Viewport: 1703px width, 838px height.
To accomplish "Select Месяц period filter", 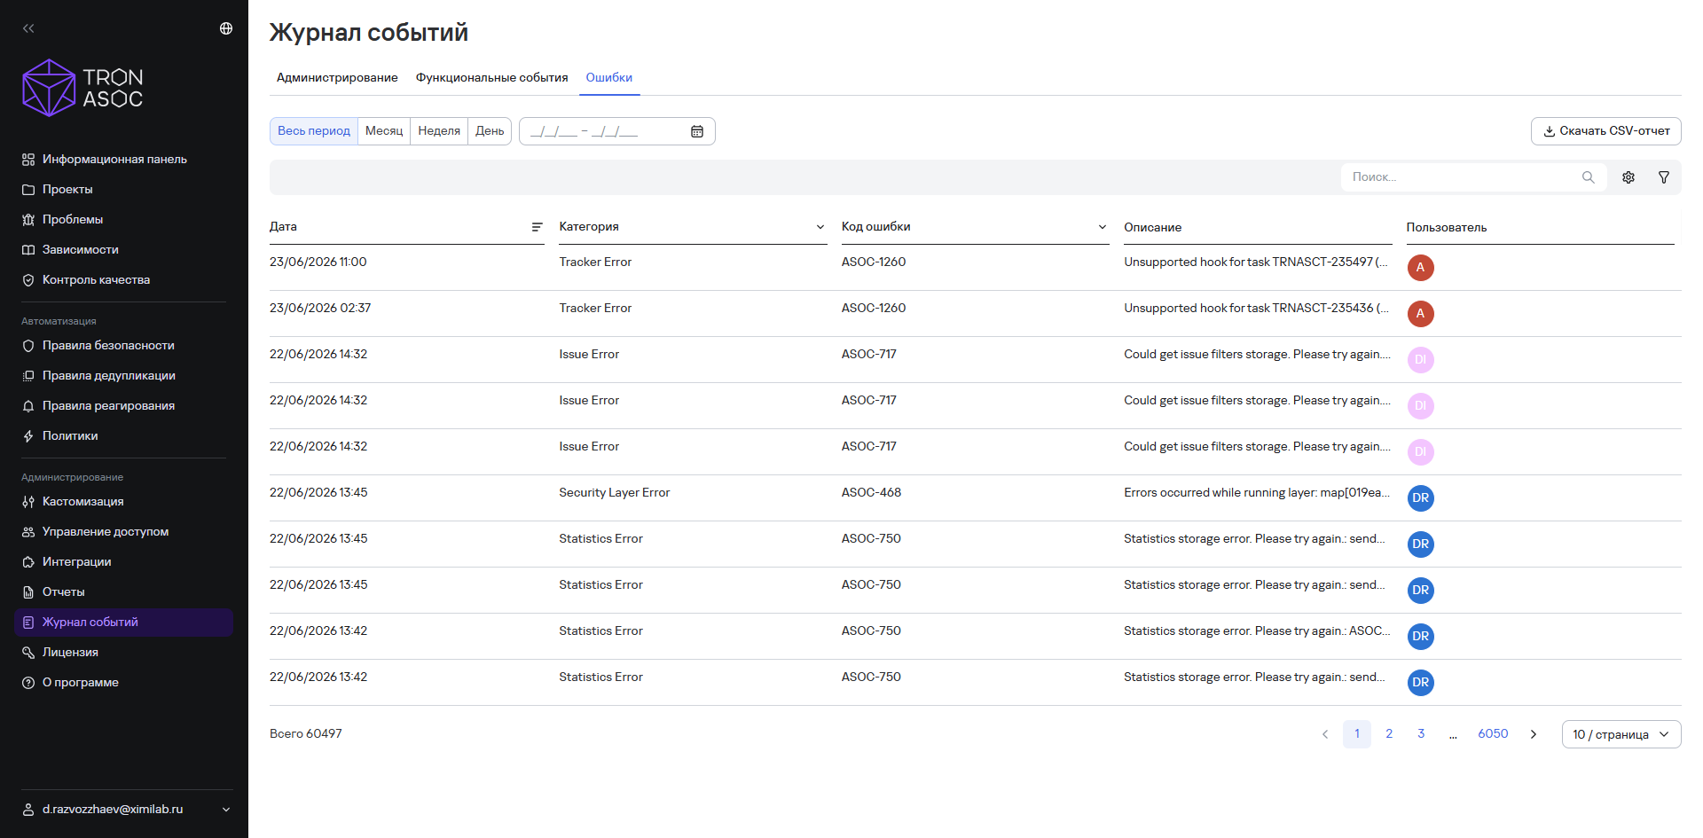I will coord(384,131).
